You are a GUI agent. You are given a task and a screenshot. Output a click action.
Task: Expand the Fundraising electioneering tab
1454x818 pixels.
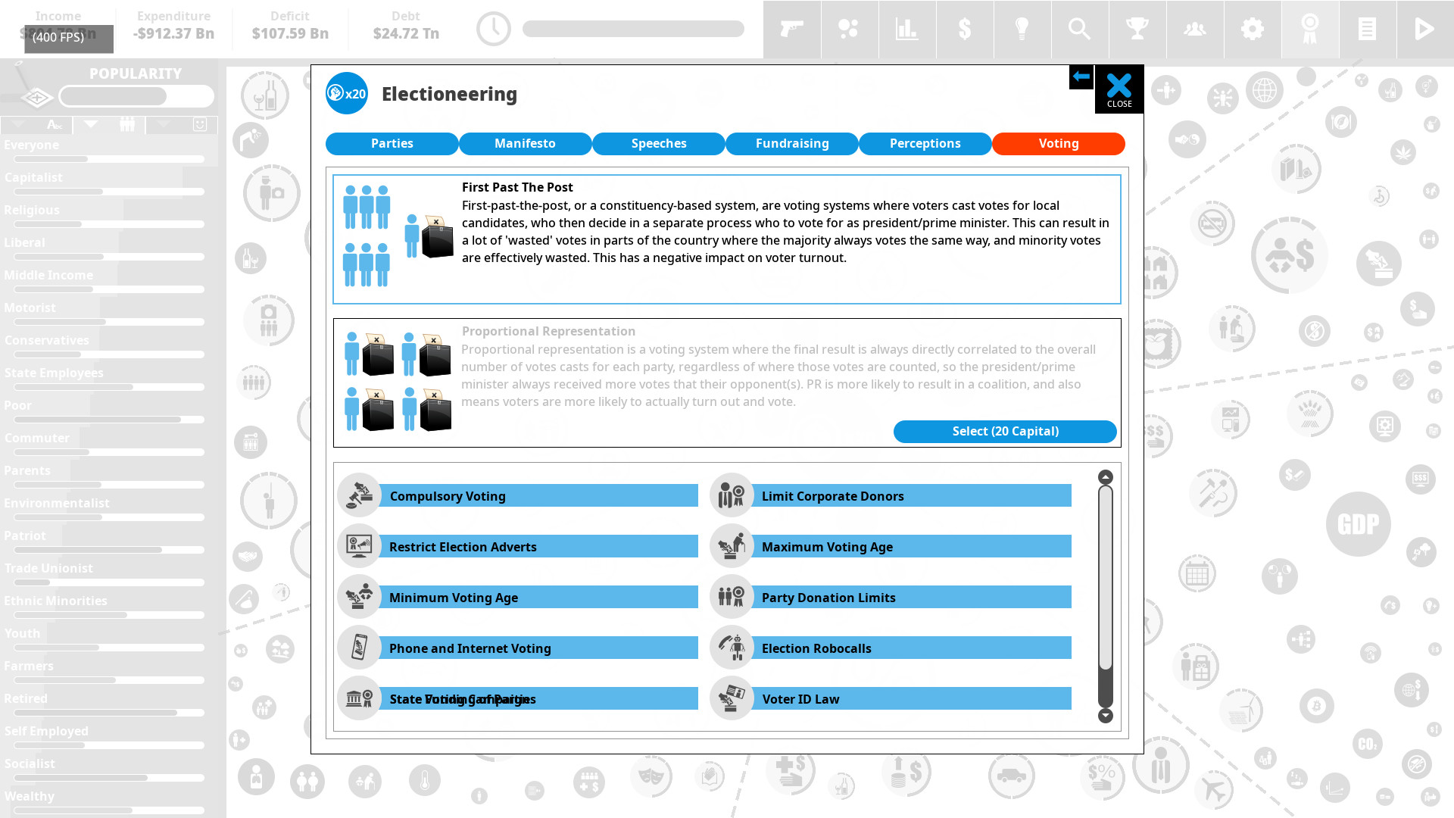tap(792, 143)
